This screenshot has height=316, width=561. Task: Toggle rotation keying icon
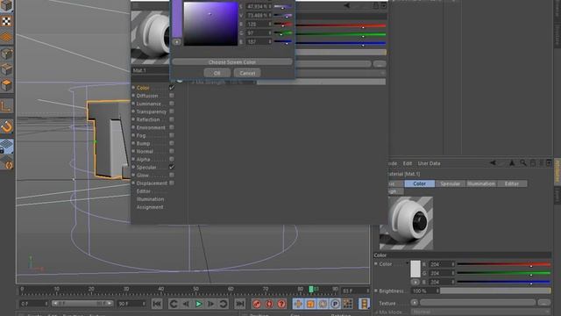(x=323, y=304)
